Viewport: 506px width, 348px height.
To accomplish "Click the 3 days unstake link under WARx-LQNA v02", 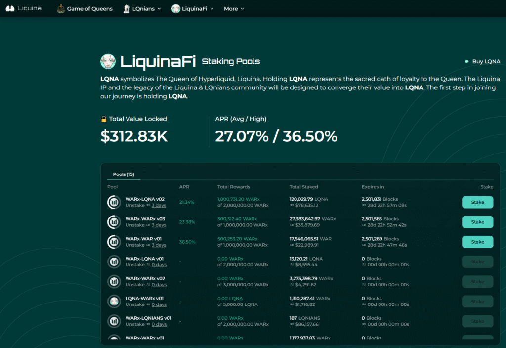I will (x=159, y=205).
